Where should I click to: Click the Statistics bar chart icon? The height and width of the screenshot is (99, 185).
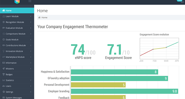click(x=4, y=80)
